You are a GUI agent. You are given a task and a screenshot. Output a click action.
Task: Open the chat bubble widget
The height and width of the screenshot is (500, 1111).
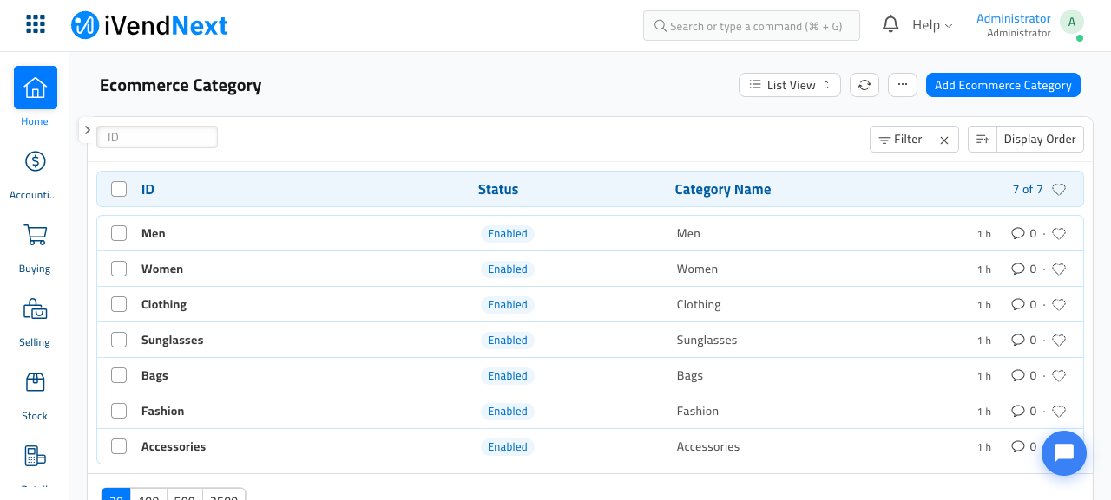1064,453
